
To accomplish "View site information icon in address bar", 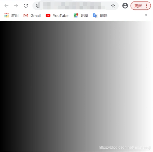I will 37,6.
